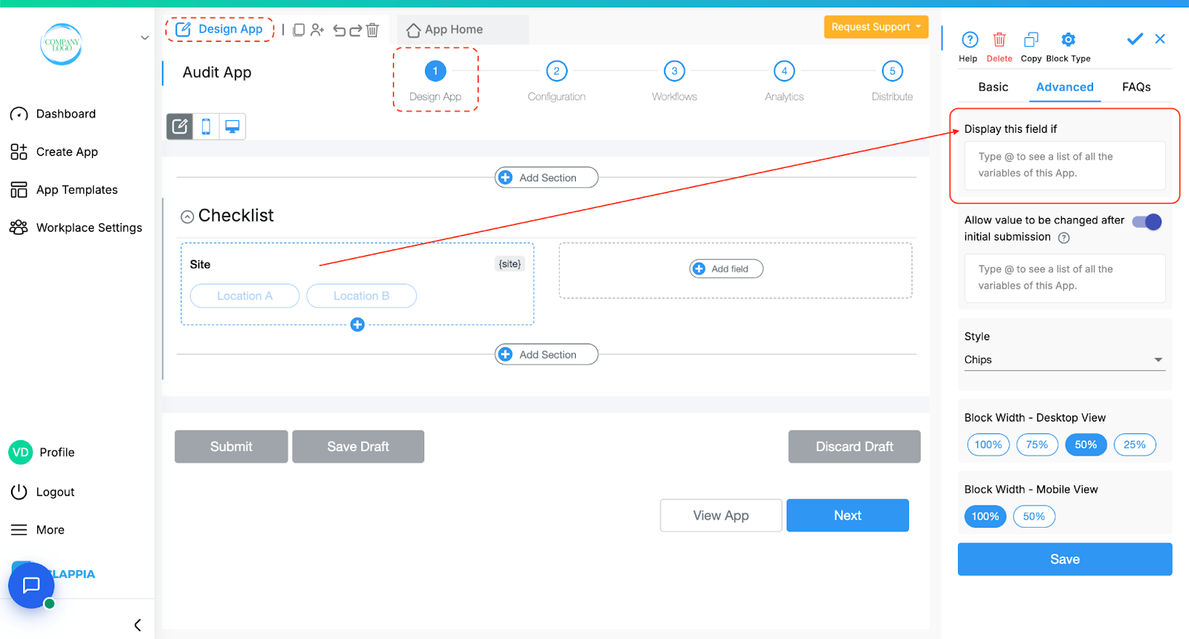
Task: Open the add collaborator icon
Action: point(317,30)
